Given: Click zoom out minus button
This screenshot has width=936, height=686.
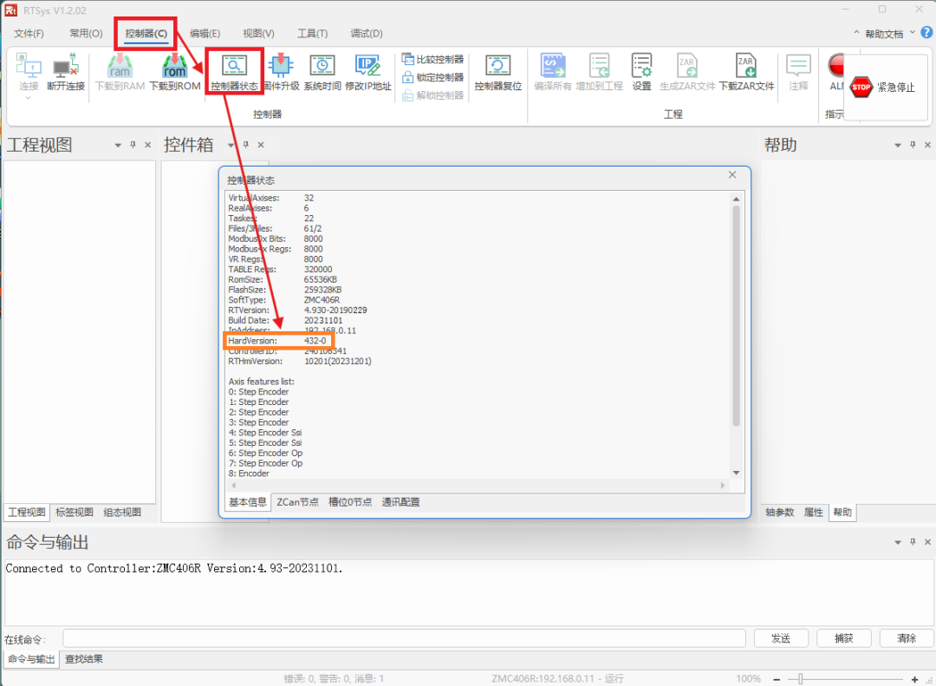Looking at the screenshot, I should [777, 679].
